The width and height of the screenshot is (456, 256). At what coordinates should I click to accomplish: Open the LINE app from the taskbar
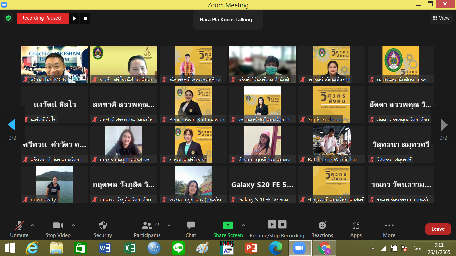pos(178,248)
